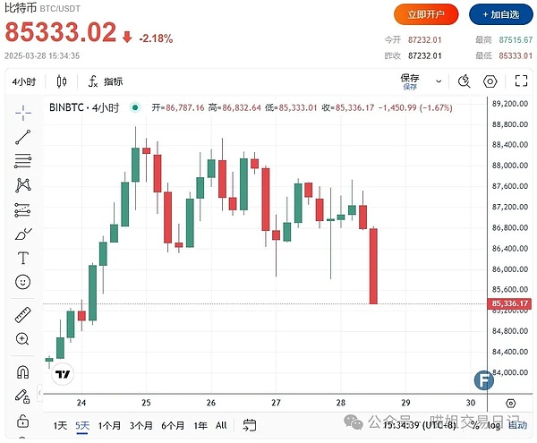Switch to the 1个月 time range

109,425
